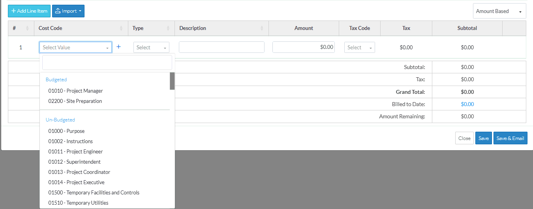The image size is (533, 209).
Task: Click Add Line Item button
Action: 29,11
